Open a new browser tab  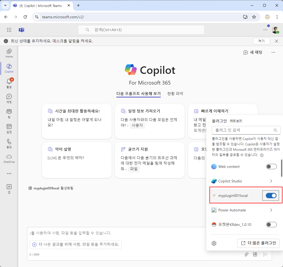pyautogui.click(x=78, y=5)
